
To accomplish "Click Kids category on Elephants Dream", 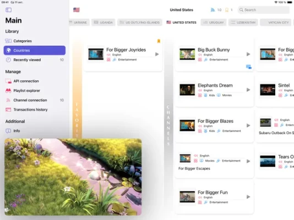I will [x=212, y=95].
